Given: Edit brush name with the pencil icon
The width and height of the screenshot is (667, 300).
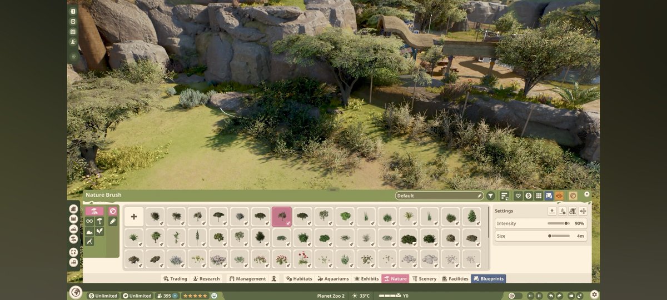Looking at the screenshot, I should 479,196.
